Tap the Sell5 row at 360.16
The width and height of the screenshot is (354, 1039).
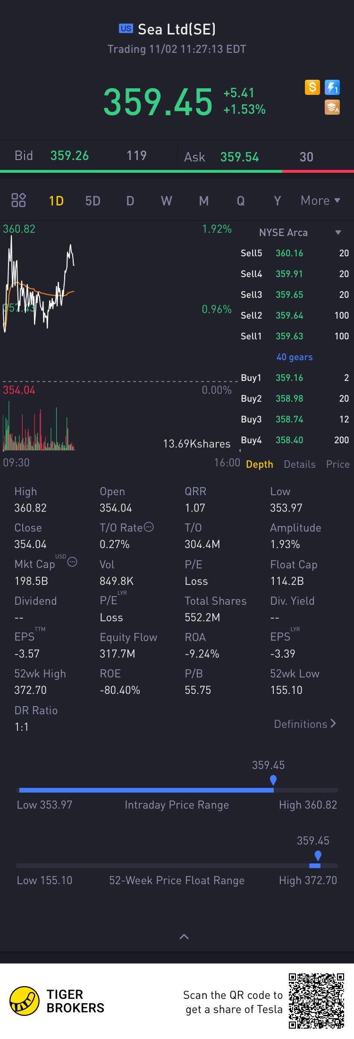click(295, 253)
